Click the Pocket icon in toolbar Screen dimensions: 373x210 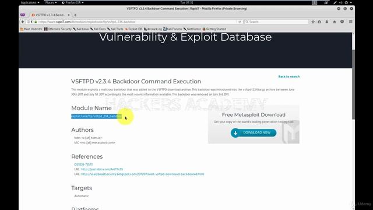click(x=342, y=22)
